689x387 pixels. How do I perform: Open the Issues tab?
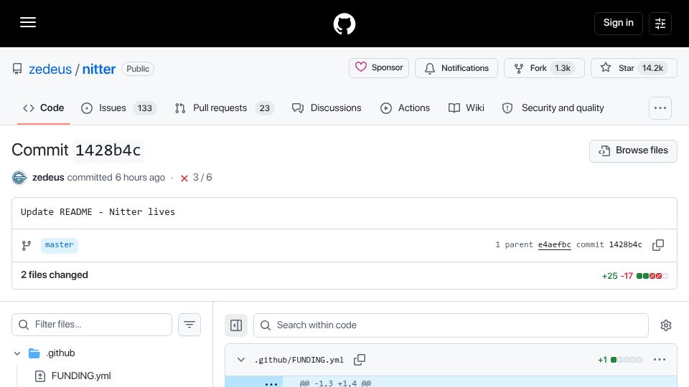(118, 108)
